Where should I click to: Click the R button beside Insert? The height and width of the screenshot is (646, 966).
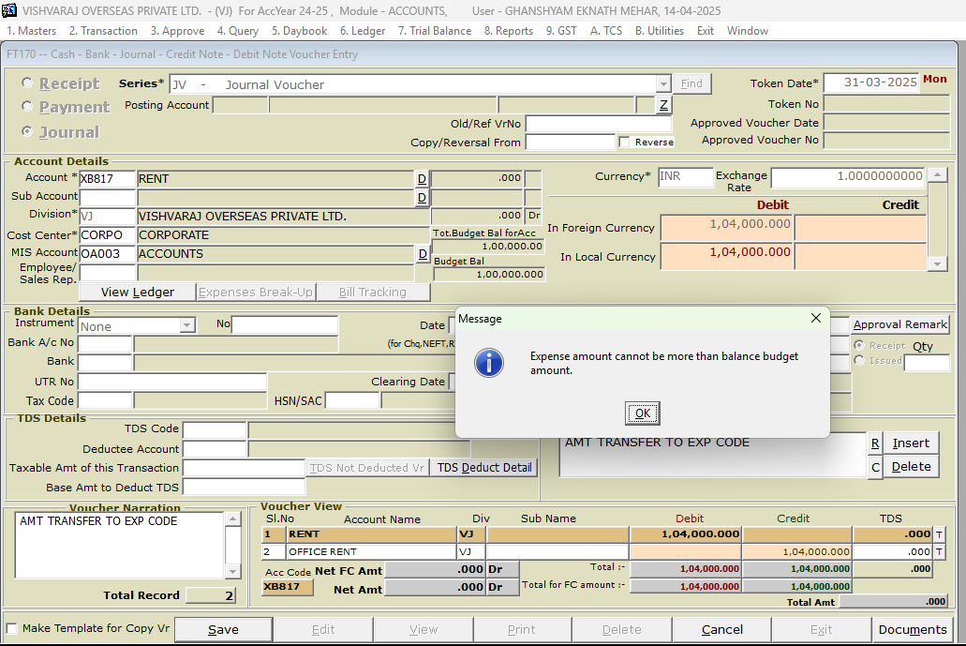point(875,443)
